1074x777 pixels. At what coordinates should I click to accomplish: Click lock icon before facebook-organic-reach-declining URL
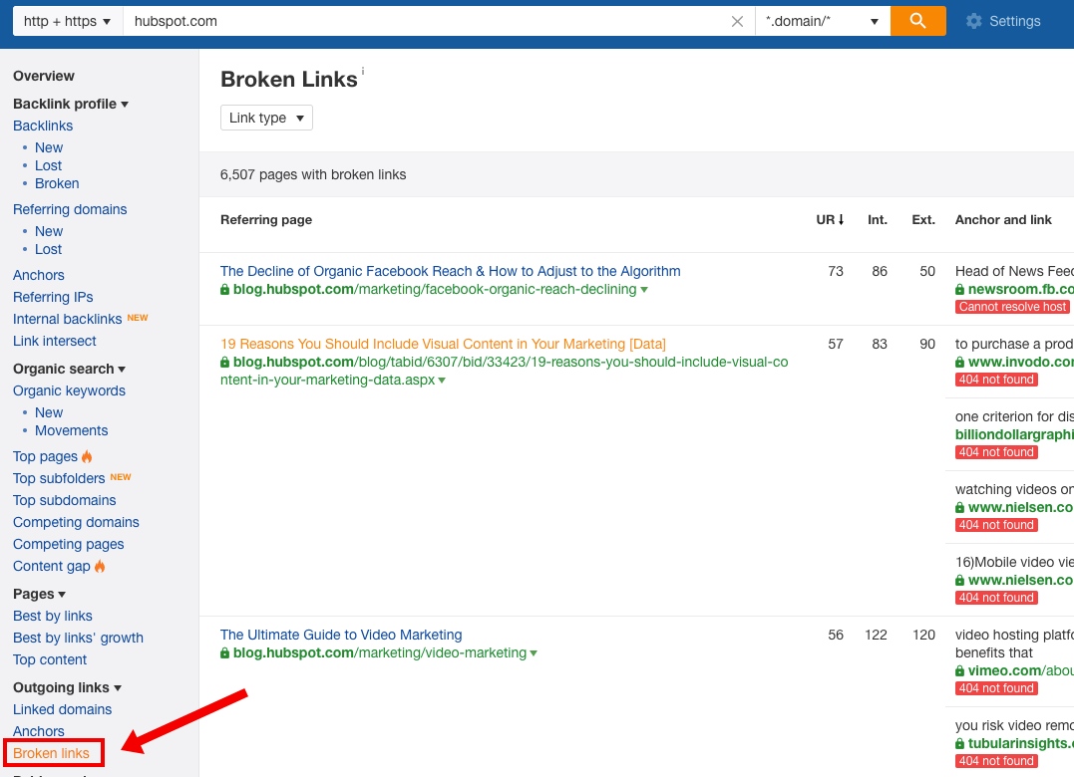(224, 289)
